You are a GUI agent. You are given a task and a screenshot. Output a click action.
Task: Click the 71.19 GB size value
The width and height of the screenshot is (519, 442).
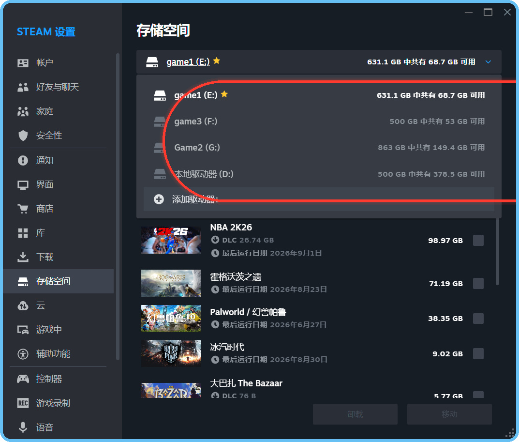pos(446,284)
